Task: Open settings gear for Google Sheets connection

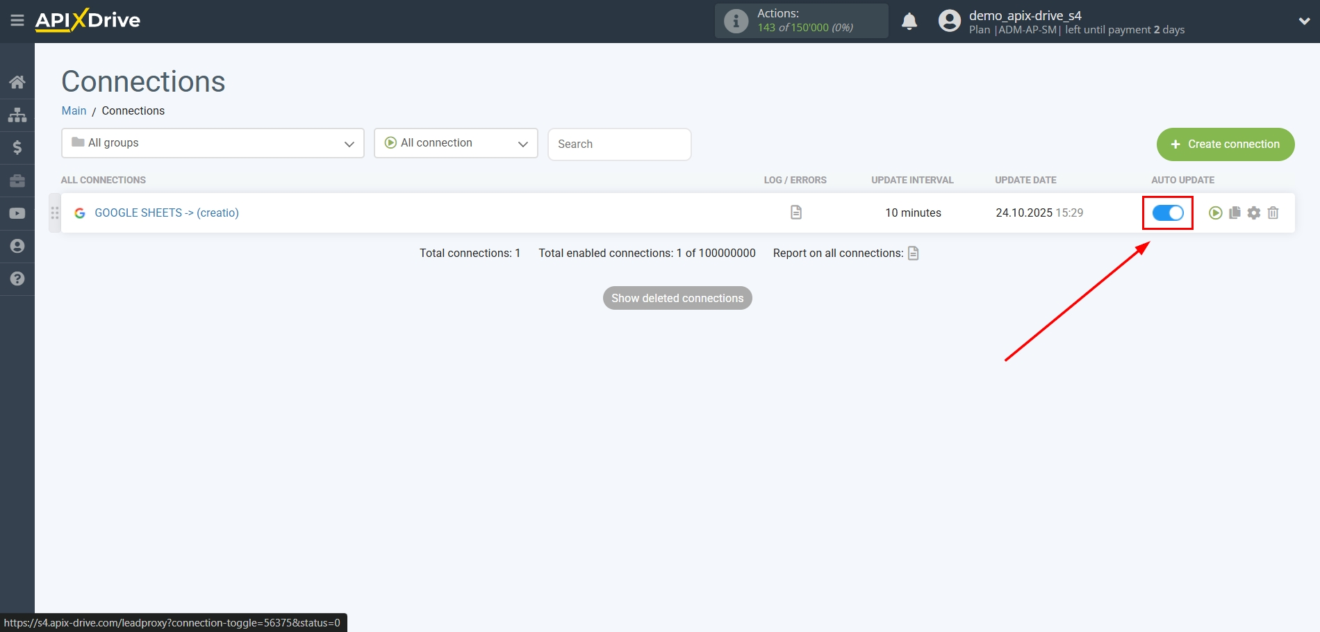Action: [1254, 213]
